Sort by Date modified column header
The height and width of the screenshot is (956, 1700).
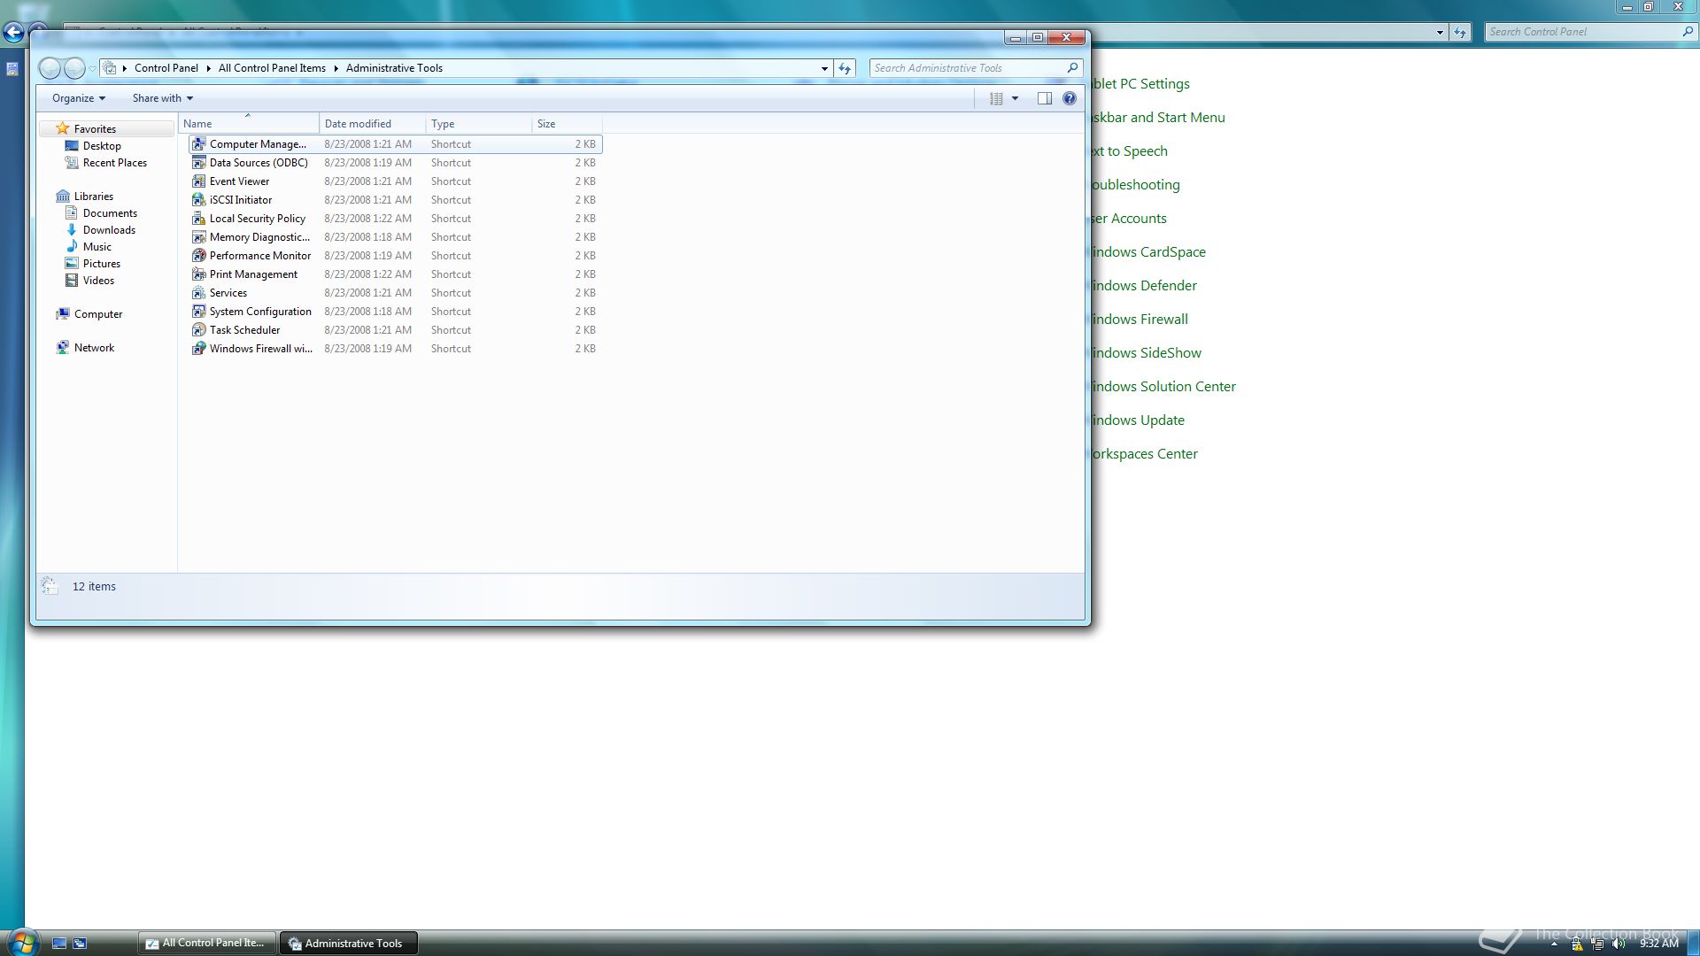[x=373, y=124]
